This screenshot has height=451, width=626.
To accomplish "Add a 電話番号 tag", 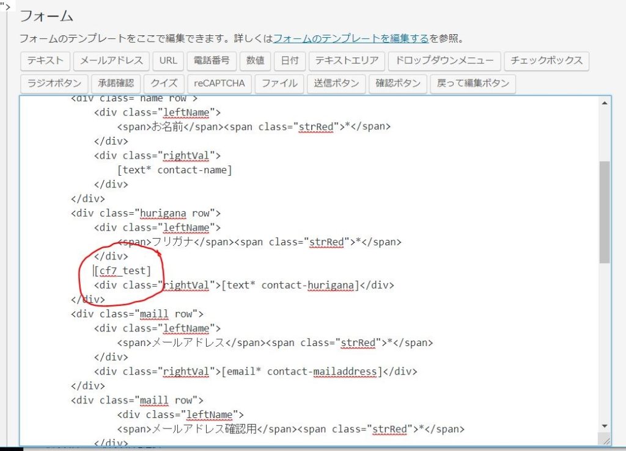I will (212, 60).
